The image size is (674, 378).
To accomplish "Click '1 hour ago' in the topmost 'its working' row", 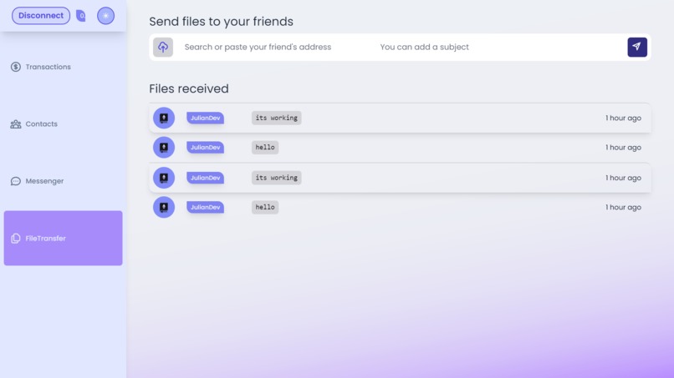I will pos(623,118).
